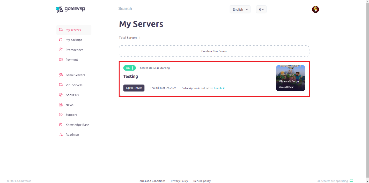The width and height of the screenshot is (369, 183).
Task: Click the Game Servers gamepad icon
Action: [61, 75]
